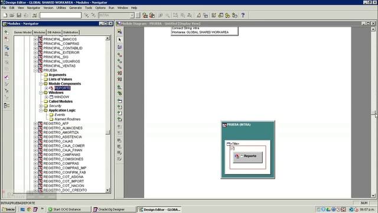Click the generate module icon right of INTRA dropdown
378x213 pixels.
(145, 15)
